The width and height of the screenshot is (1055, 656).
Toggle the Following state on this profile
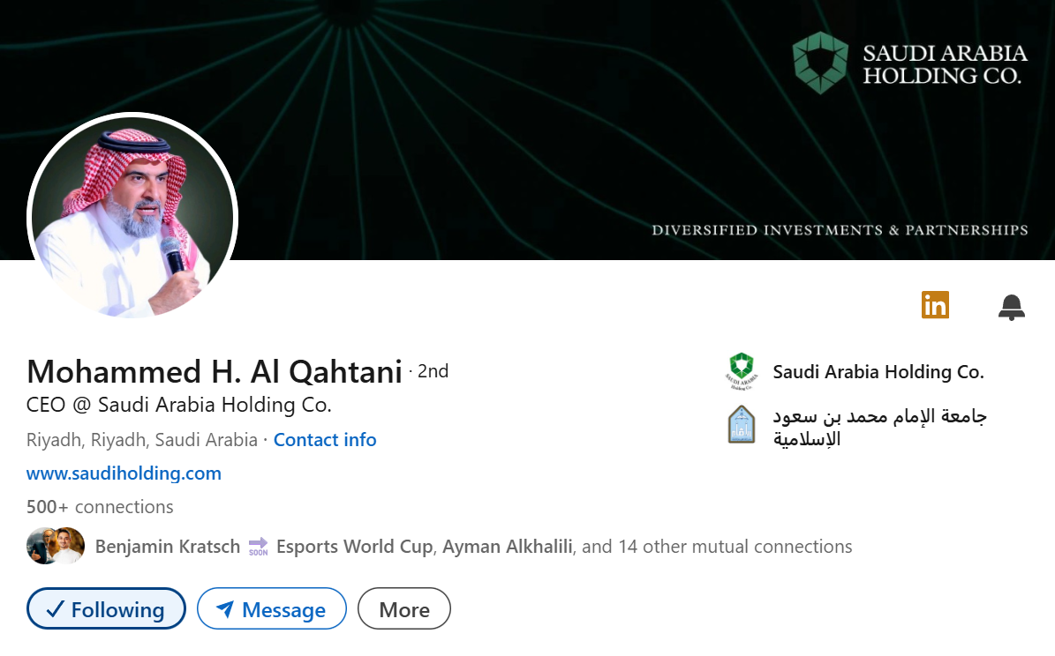pos(106,608)
